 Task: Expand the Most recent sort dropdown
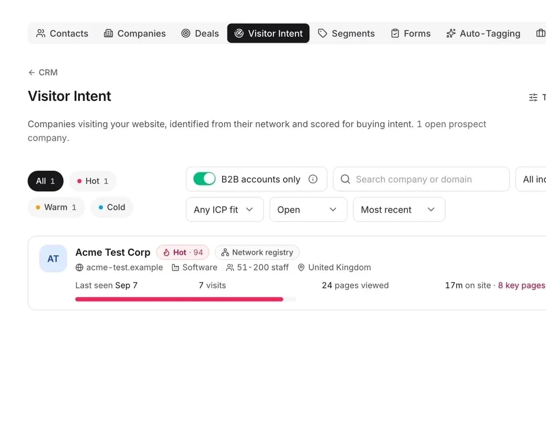pyautogui.click(x=399, y=210)
